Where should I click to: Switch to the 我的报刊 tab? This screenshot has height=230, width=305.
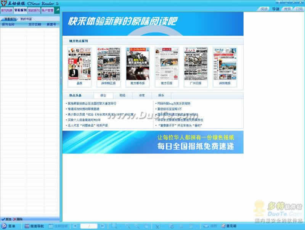click(34, 10)
